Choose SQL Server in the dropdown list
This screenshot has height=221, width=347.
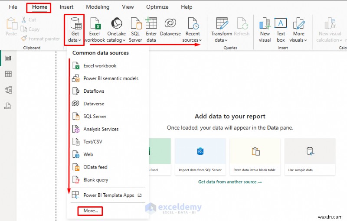(108, 116)
